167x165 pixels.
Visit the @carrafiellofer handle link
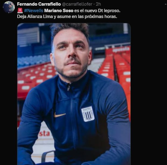tap(77, 4)
